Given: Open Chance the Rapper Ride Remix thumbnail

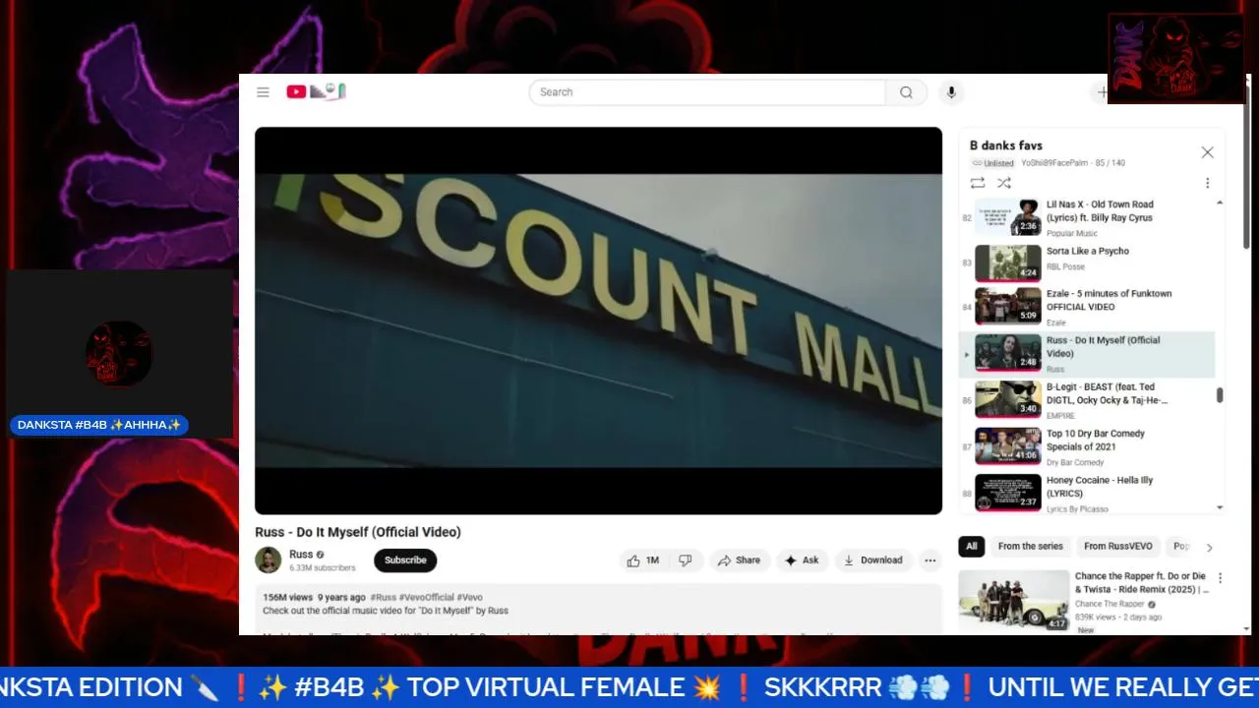Looking at the screenshot, I should click(1014, 600).
